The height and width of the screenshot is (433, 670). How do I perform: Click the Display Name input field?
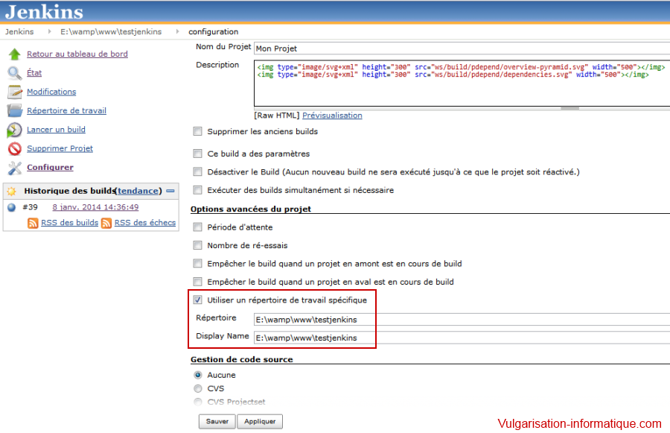(x=462, y=338)
